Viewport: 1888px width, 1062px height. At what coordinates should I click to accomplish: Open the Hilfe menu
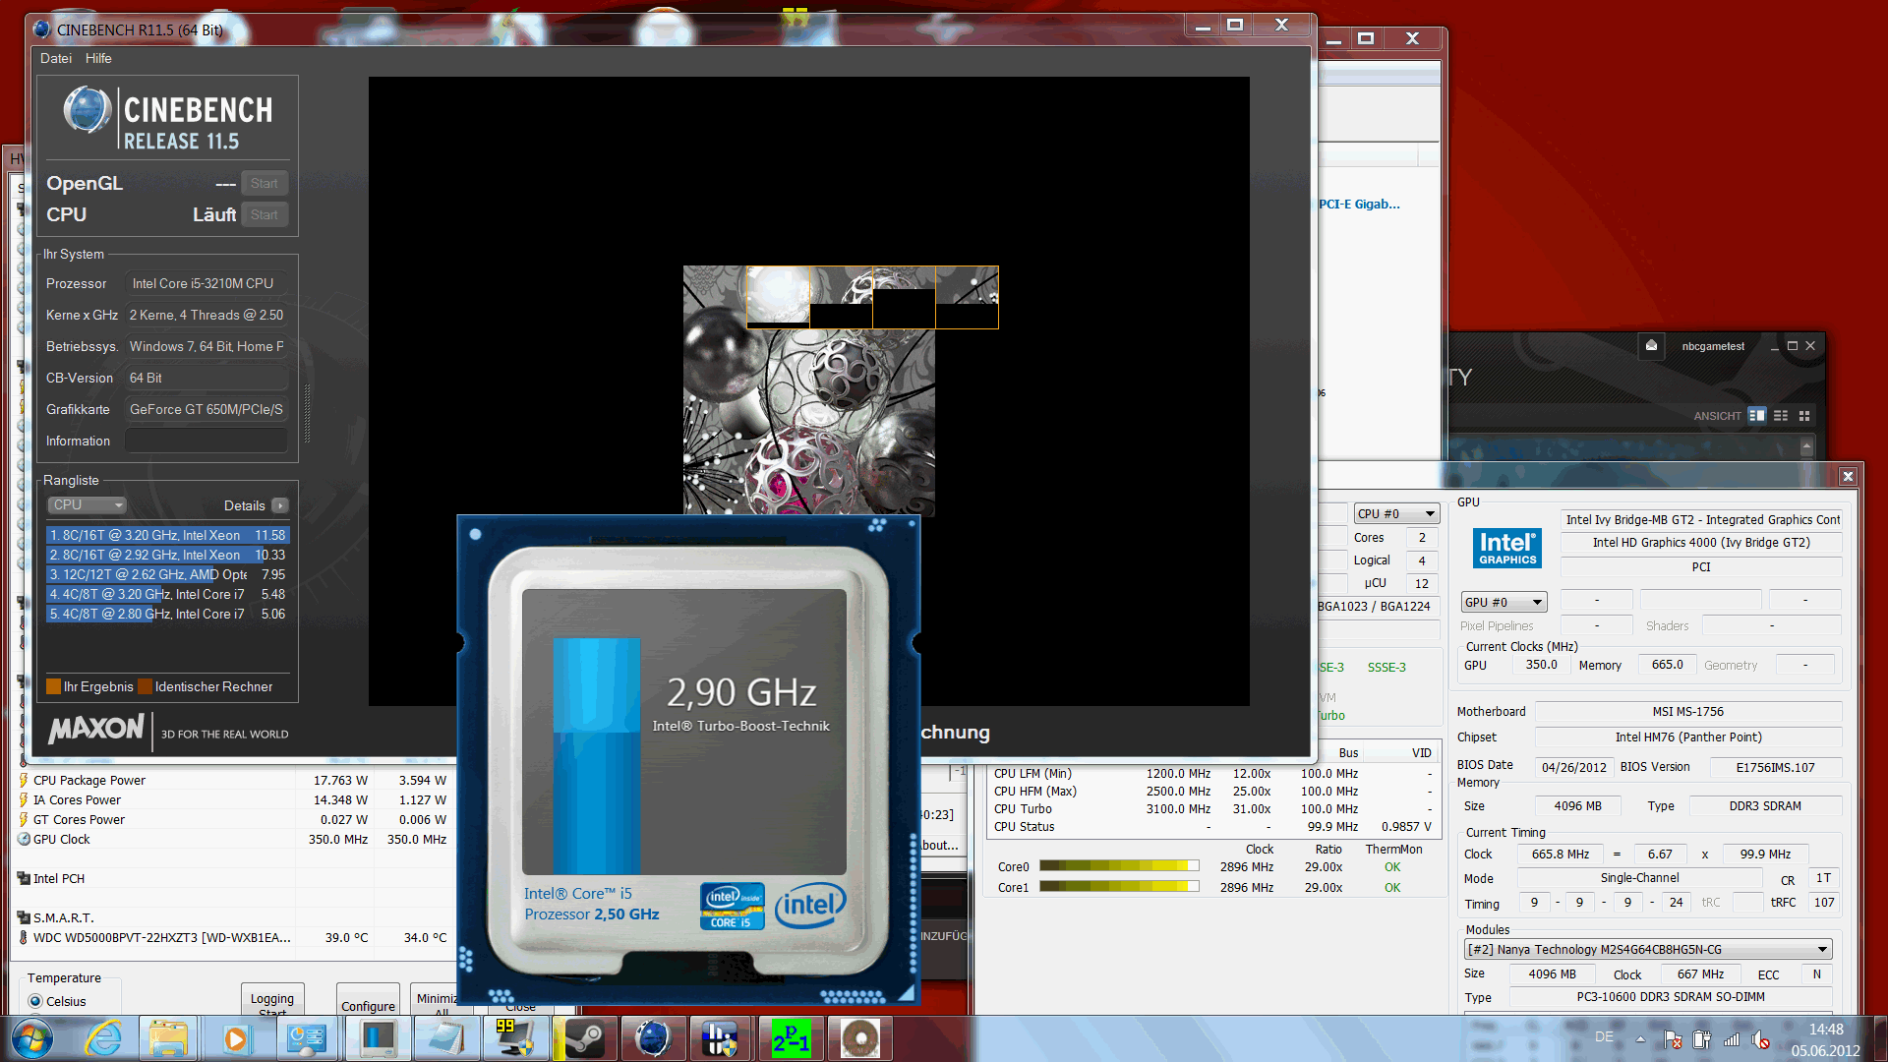[98, 58]
